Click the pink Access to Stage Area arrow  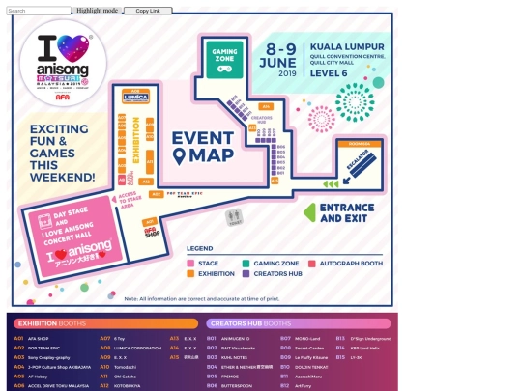tap(114, 199)
